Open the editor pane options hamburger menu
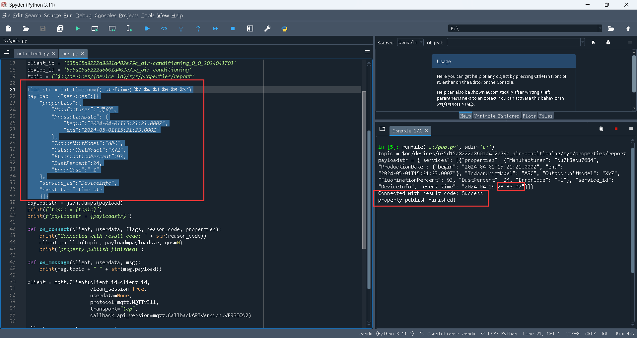This screenshot has width=637, height=338. (367, 52)
